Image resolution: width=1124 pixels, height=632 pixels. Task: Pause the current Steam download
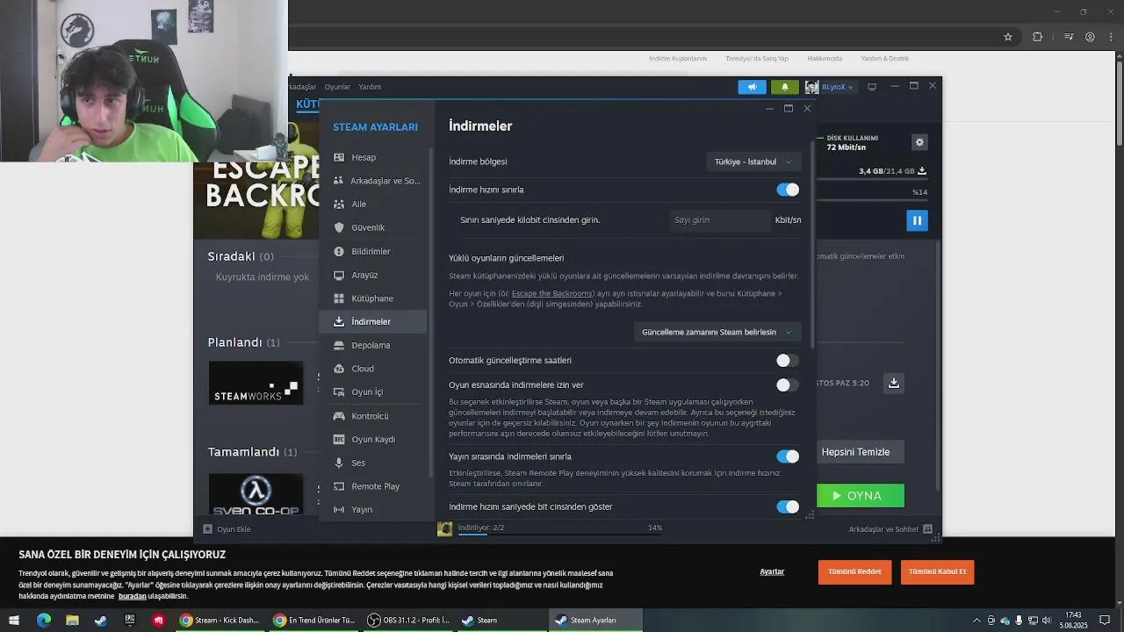[917, 220]
